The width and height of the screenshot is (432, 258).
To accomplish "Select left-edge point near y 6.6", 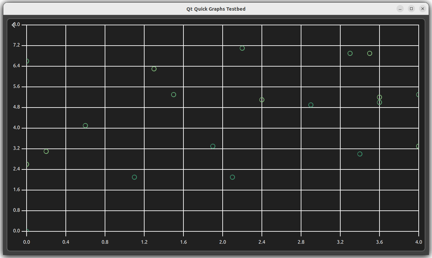I will (27, 61).
